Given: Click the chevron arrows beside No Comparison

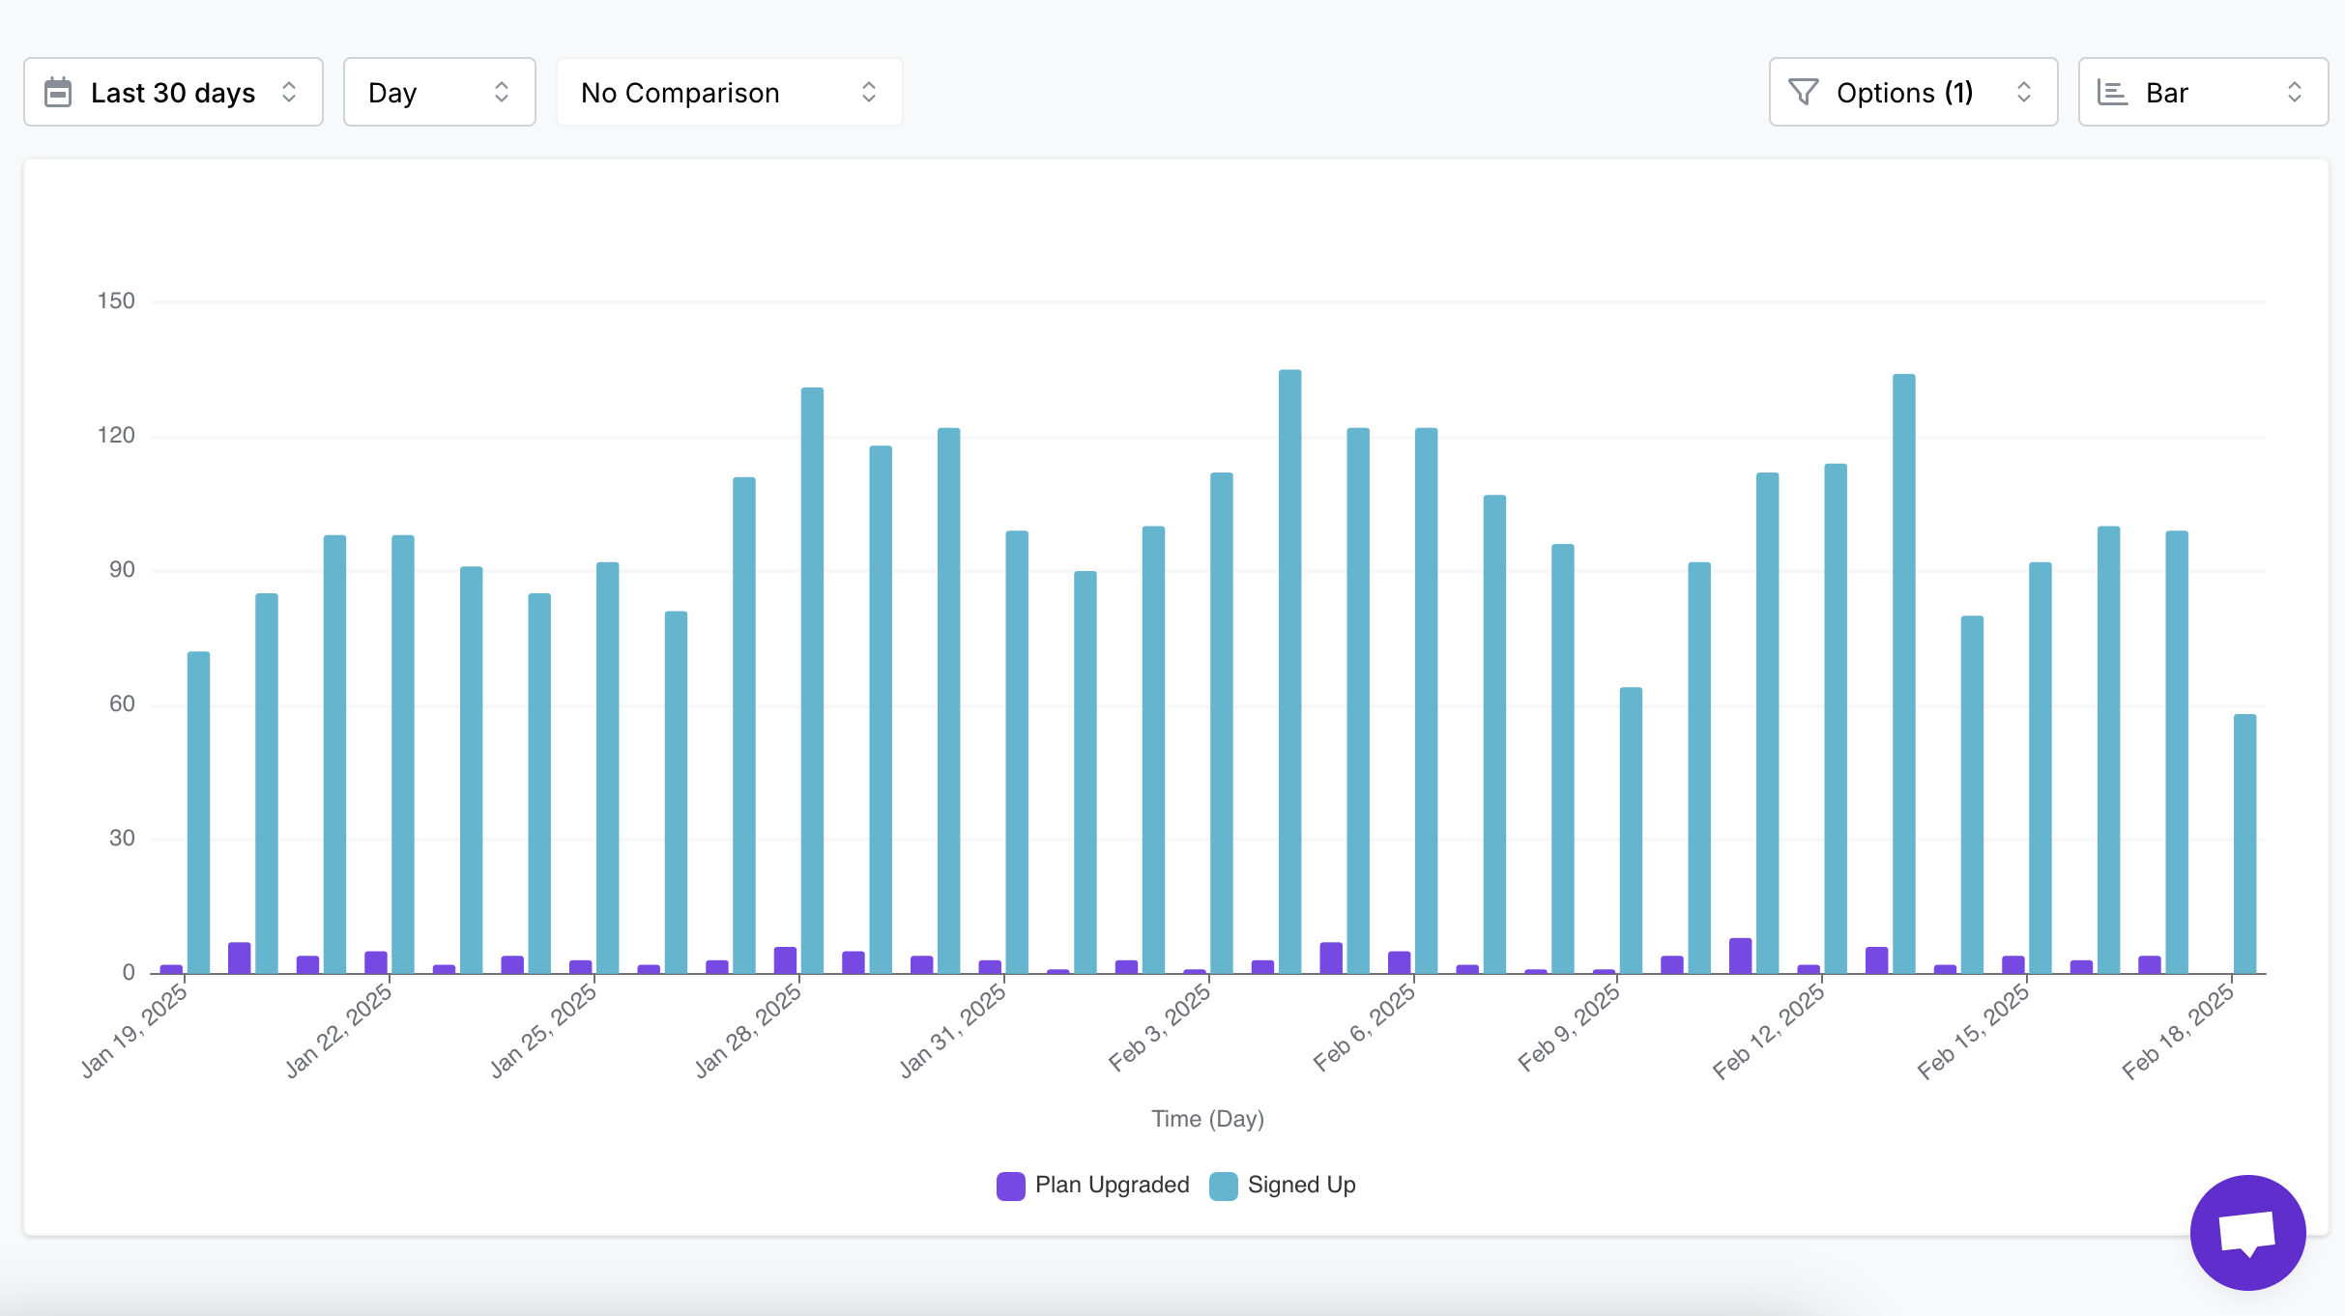Looking at the screenshot, I should (x=868, y=93).
